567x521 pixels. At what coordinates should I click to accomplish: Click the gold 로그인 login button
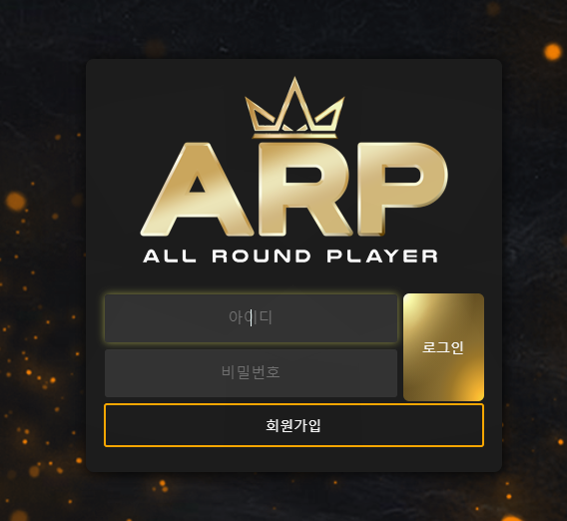443,347
